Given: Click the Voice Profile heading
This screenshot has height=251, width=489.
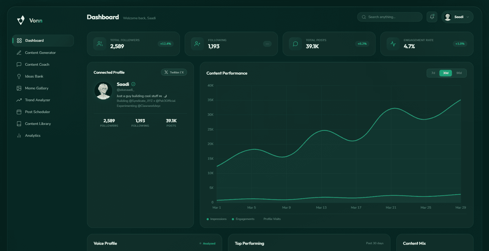Looking at the screenshot, I should pos(105,243).
